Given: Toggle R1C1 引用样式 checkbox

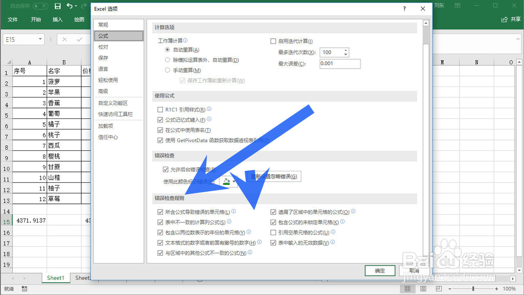Looking at the screenshot, I should (160, 110).
